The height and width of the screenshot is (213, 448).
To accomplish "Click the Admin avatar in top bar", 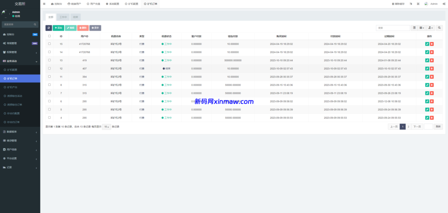I will click(426, 4).
